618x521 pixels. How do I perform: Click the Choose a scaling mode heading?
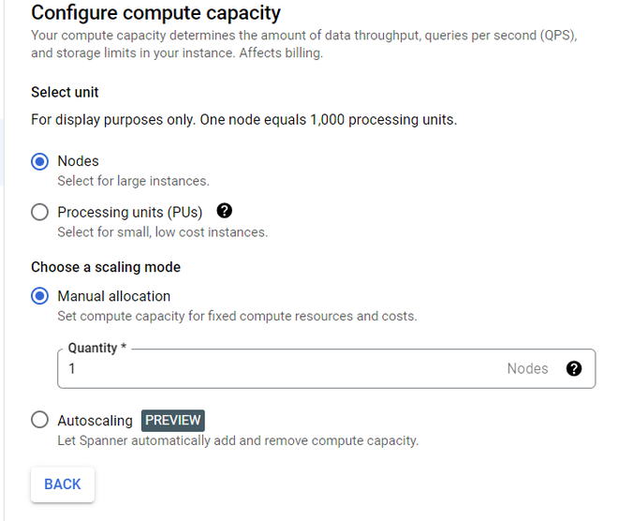click(106, 267)
